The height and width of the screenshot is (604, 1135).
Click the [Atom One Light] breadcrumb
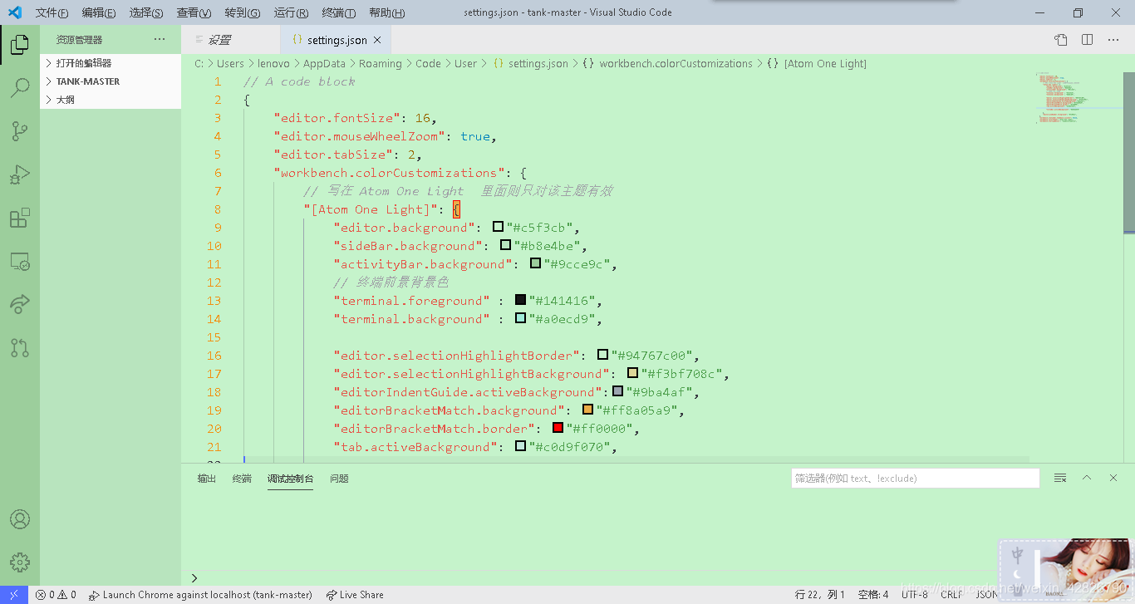point(825,63)
